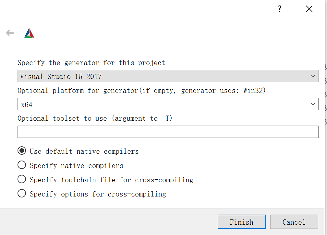Choose Specify native compilers option
This screenshot has width=327, height=235.
coord(21,165)
